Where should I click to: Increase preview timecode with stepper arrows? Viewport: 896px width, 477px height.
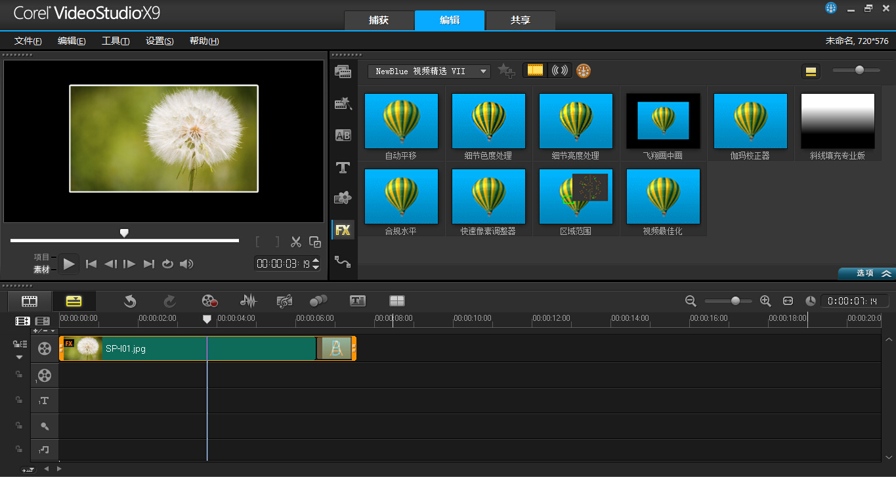tap(316, 260)
